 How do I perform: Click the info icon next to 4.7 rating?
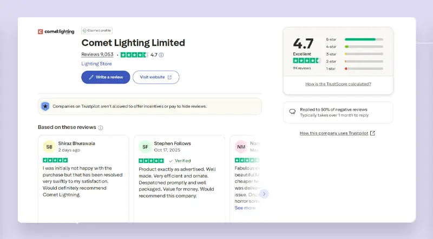(x=161, y=55)
